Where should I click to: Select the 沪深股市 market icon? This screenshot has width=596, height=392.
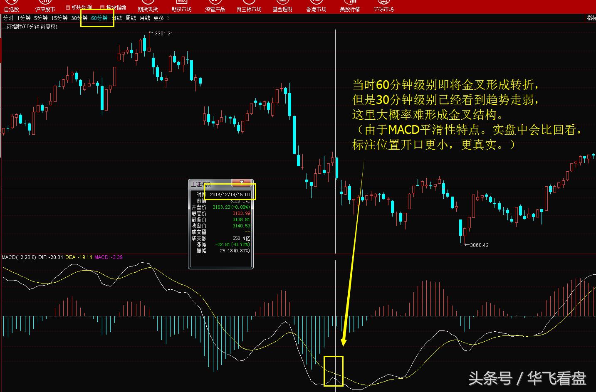point(45,6)
